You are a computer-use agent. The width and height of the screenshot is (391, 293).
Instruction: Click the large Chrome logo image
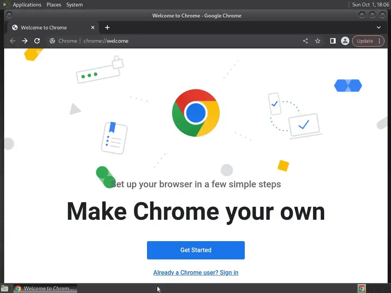196,113
